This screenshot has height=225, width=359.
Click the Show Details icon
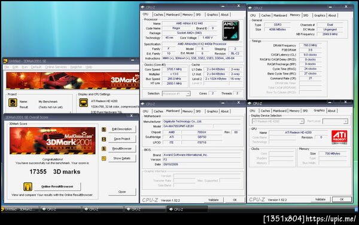104,158
